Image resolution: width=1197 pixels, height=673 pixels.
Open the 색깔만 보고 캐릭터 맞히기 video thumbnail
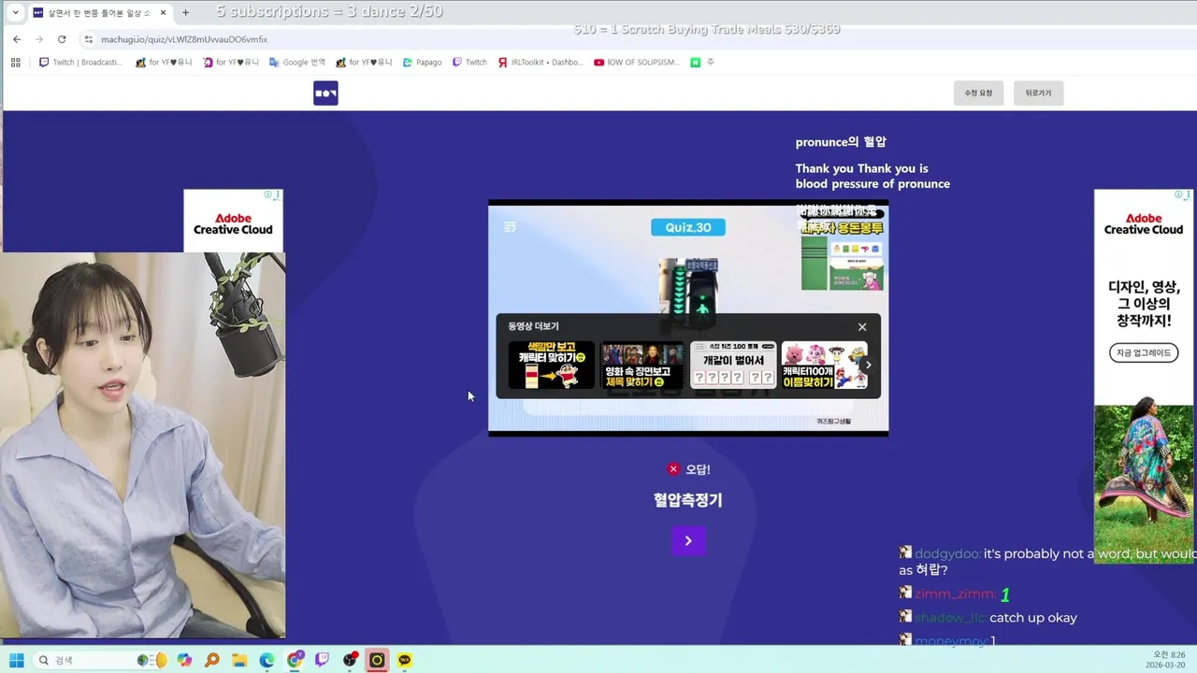(551, 365)
